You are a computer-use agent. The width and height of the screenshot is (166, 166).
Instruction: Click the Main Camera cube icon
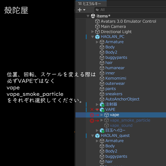[97, 27]
